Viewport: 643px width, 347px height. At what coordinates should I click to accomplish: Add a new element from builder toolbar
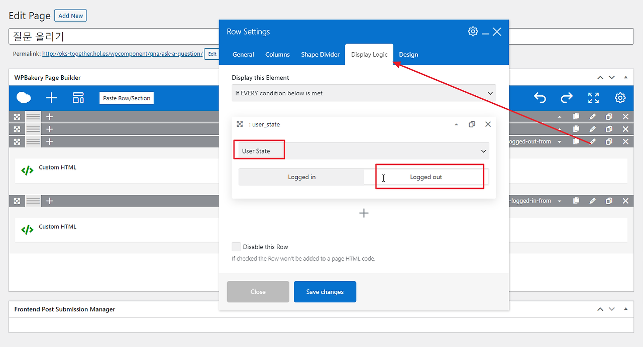point(51,98)
